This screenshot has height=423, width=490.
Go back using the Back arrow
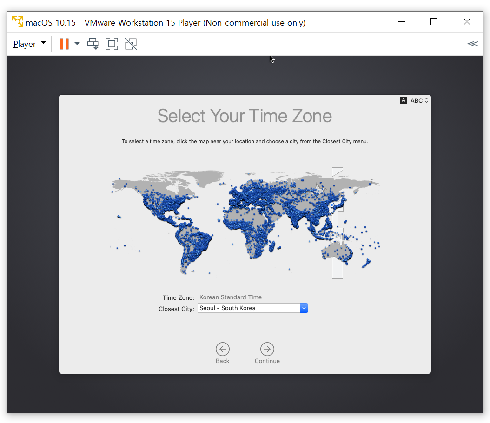click(x=223, y=349)
